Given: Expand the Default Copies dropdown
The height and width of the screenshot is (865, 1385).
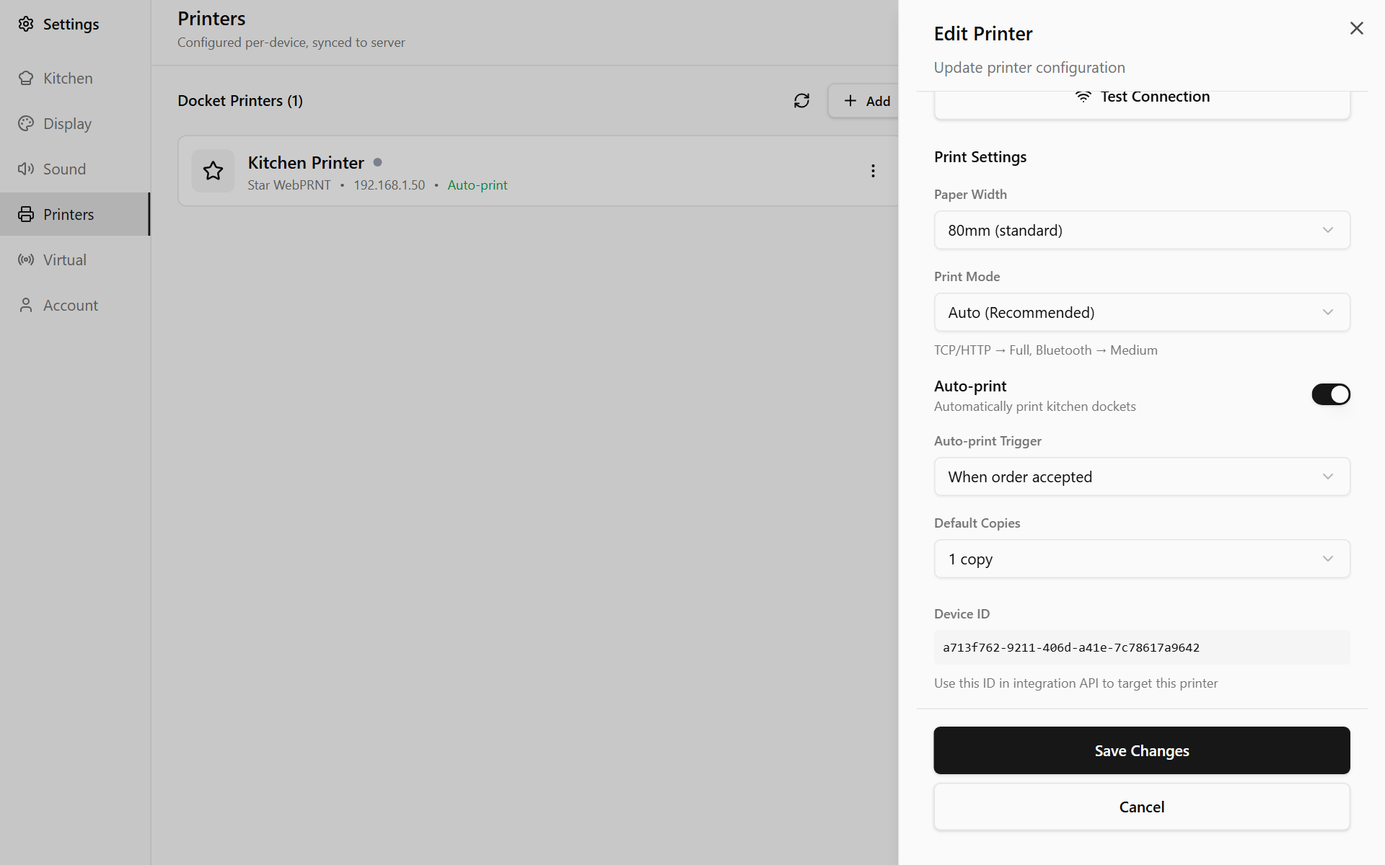Looking at the screenshot, I should (x=1142, y=559).
